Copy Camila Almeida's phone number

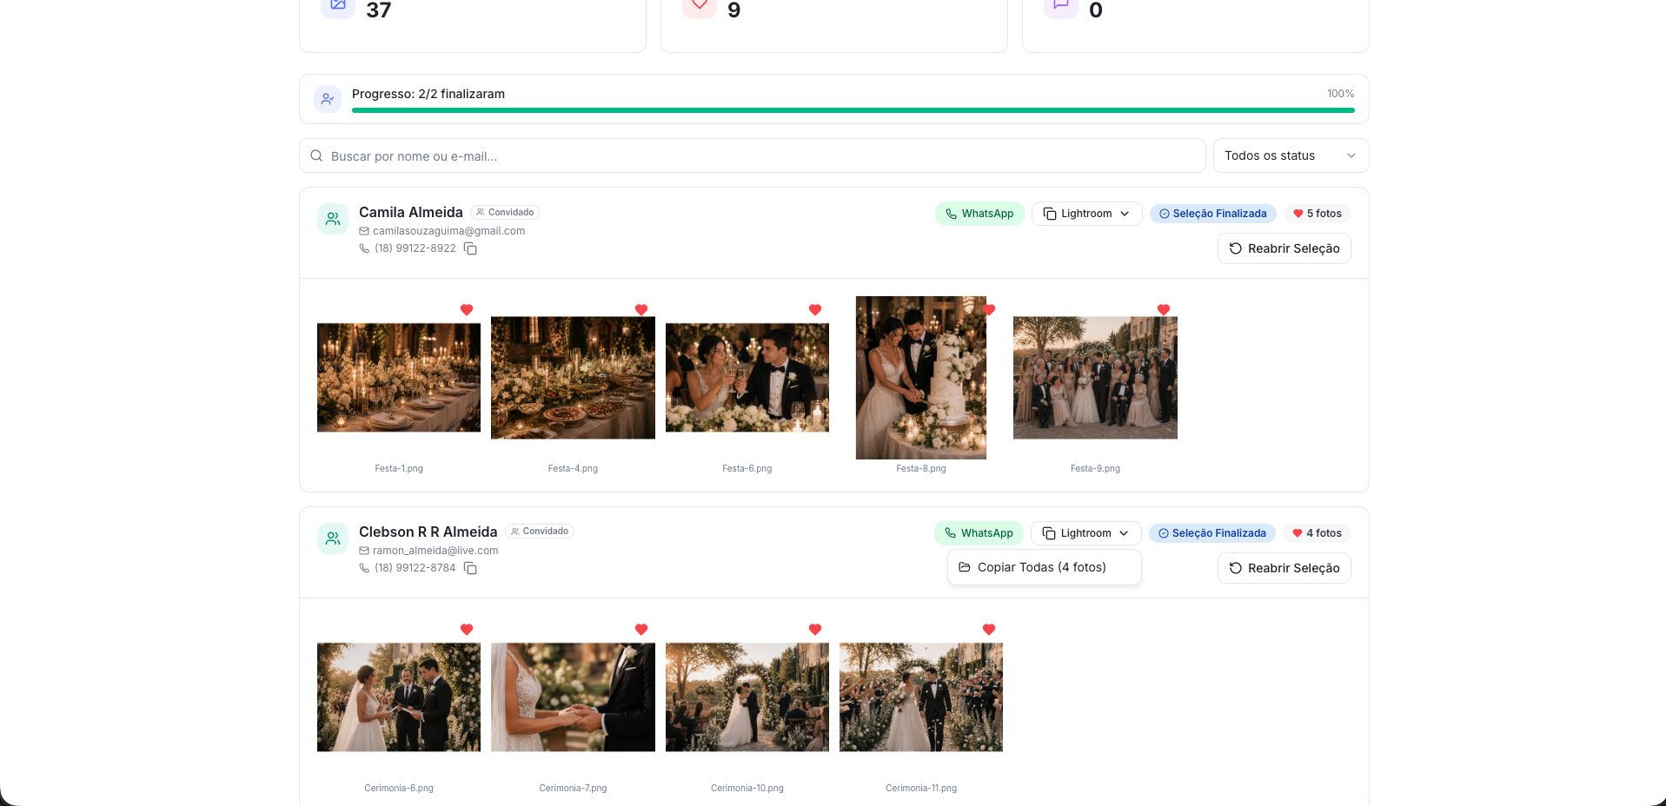click(x=470, y=248)
